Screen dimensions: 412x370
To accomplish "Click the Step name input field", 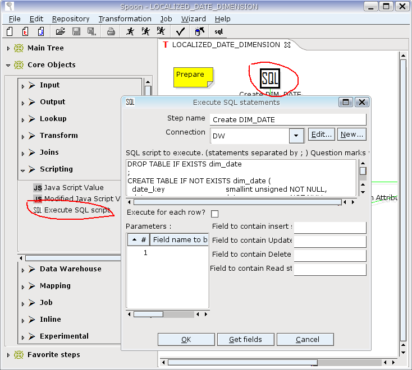I will coord(288,119).
